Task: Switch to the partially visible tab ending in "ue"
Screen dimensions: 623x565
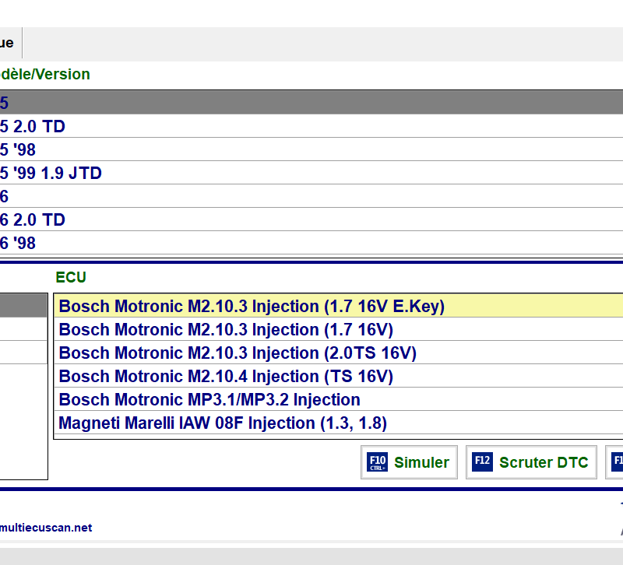Action: [9, 44]
